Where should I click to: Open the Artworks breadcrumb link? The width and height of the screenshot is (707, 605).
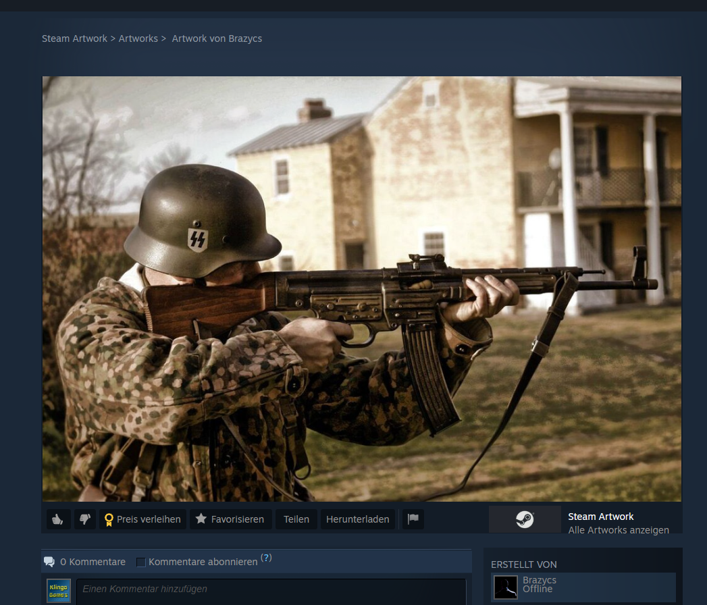pyautogui.click(x=138, y=38)
